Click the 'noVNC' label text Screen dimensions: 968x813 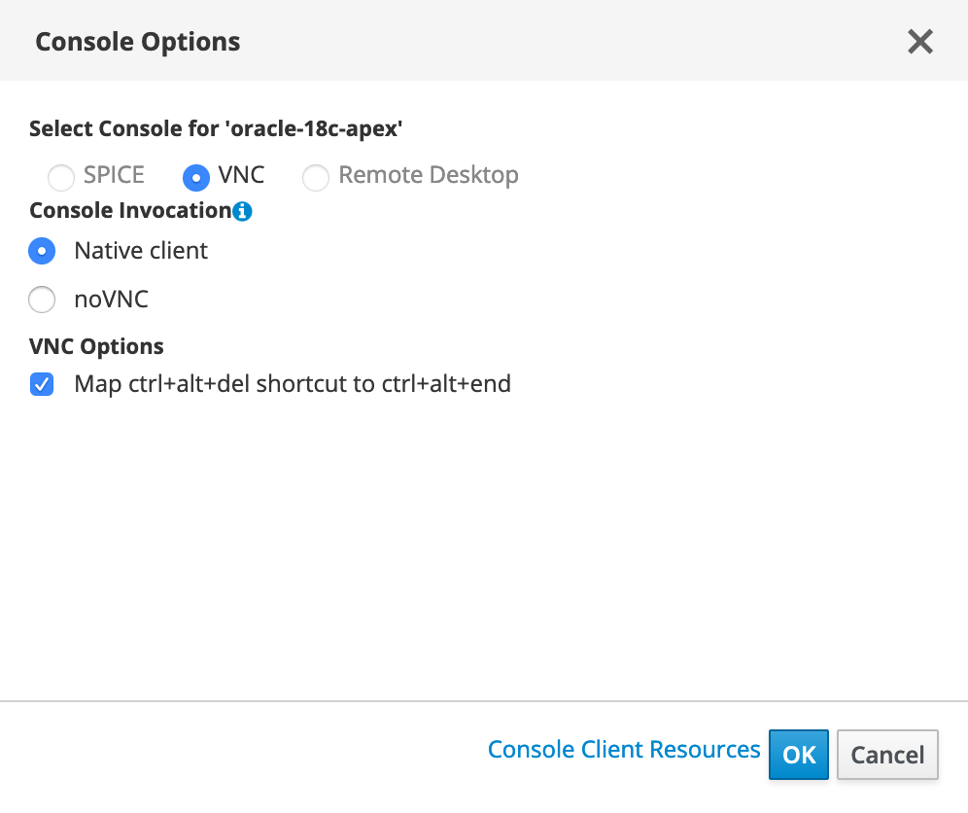[x=111, y=300]
